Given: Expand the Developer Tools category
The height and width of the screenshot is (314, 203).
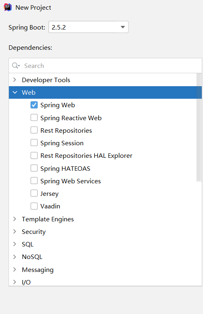Looking at the screenshot, I should [15, 80].
